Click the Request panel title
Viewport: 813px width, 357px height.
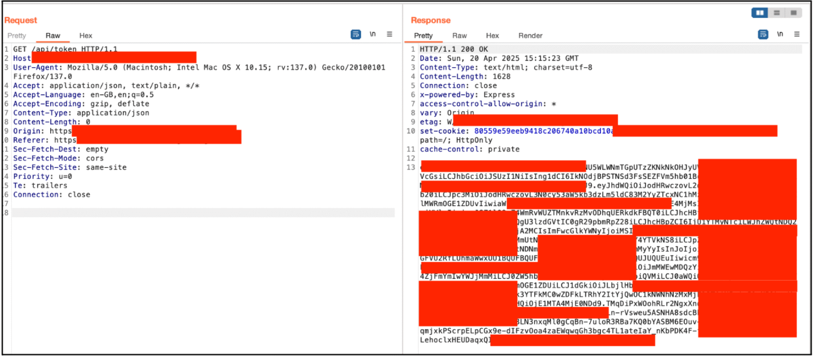coord(21,20)
